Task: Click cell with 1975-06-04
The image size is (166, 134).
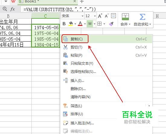Action: (x=46, y=33)
